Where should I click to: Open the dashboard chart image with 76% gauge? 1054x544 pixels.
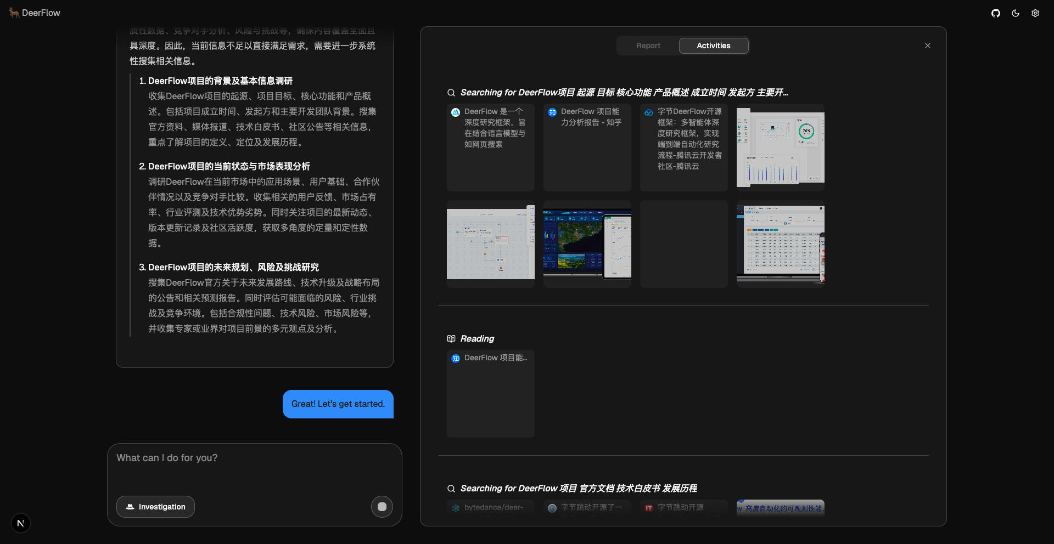coord(780,147)
